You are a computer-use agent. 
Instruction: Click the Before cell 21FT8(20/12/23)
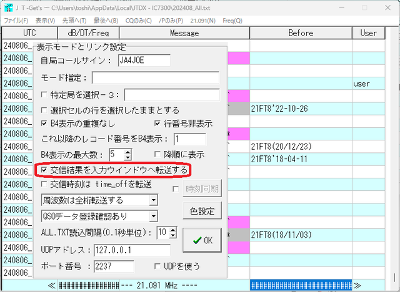coord(301,147)
